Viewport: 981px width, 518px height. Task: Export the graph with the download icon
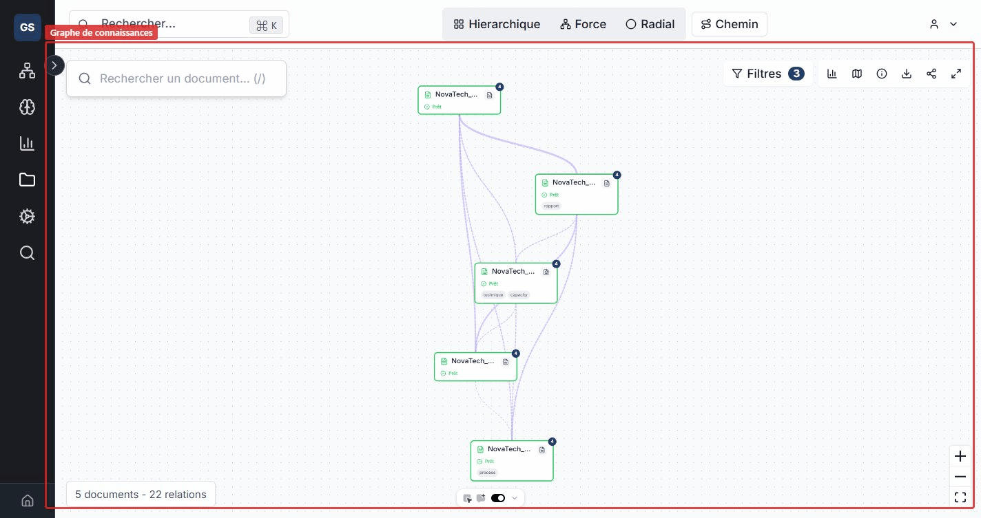[x=907, y=74]
